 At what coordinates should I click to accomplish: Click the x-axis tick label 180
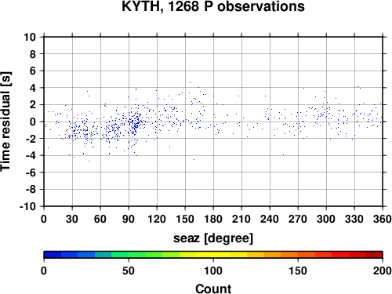213,219
